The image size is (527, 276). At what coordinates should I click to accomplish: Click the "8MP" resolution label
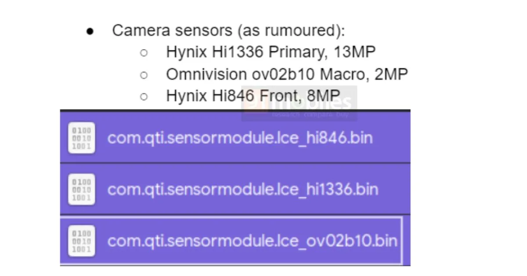click(324, 96)
